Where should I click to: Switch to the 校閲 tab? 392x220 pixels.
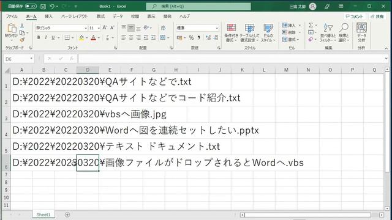135,16
